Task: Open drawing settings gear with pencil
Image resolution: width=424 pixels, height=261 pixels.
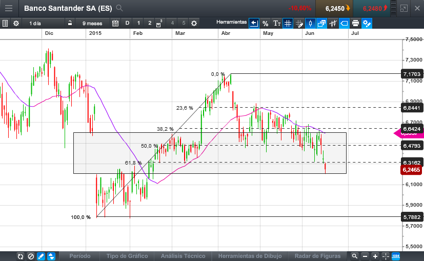Action: pyautogui.click(x=367, y=23)
